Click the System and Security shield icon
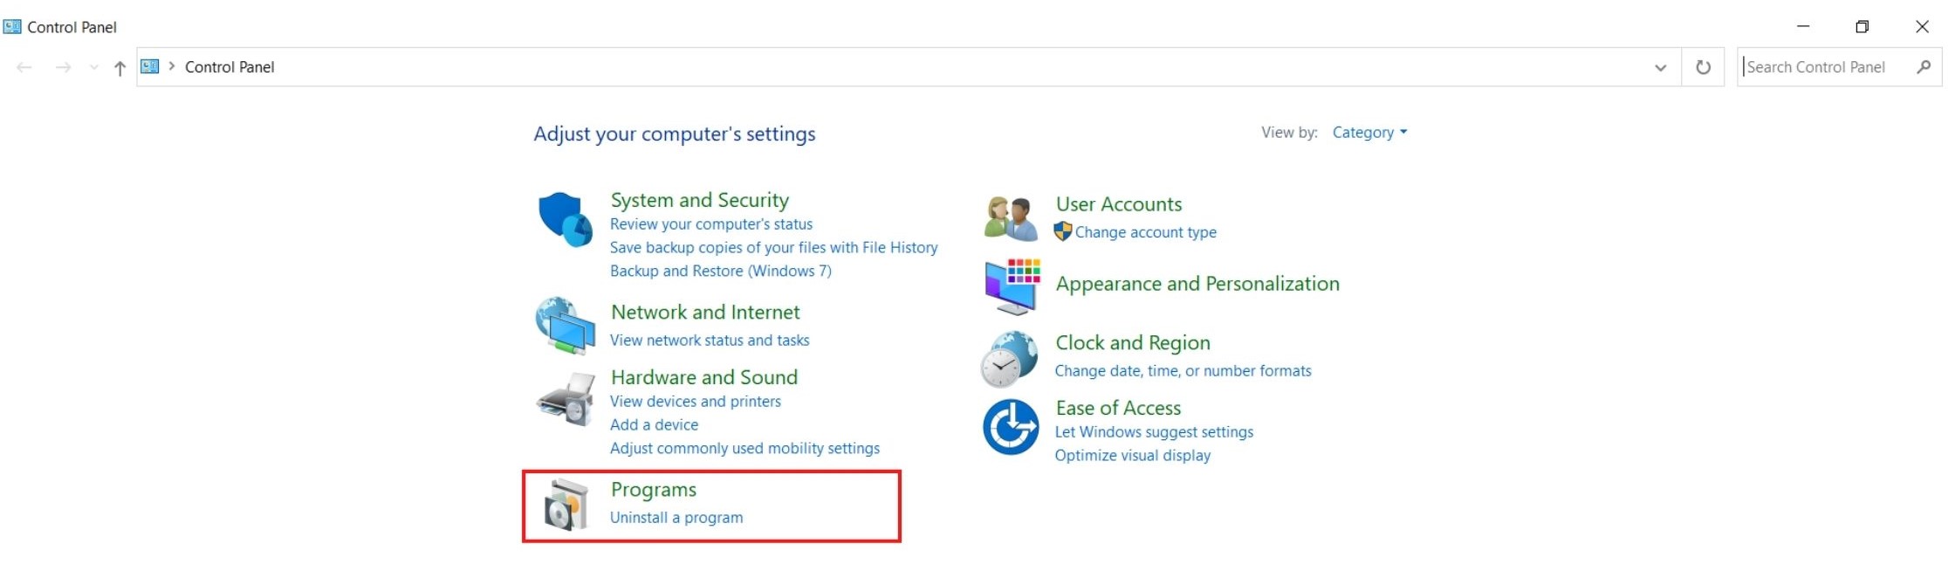 point(566,219)
